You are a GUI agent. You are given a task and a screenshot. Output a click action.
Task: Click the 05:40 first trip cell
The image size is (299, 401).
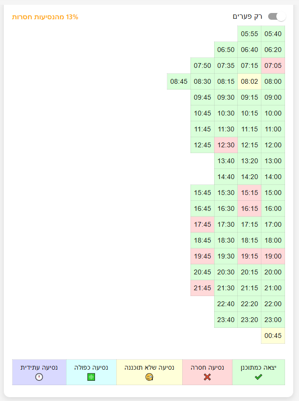tap(273, 34)
